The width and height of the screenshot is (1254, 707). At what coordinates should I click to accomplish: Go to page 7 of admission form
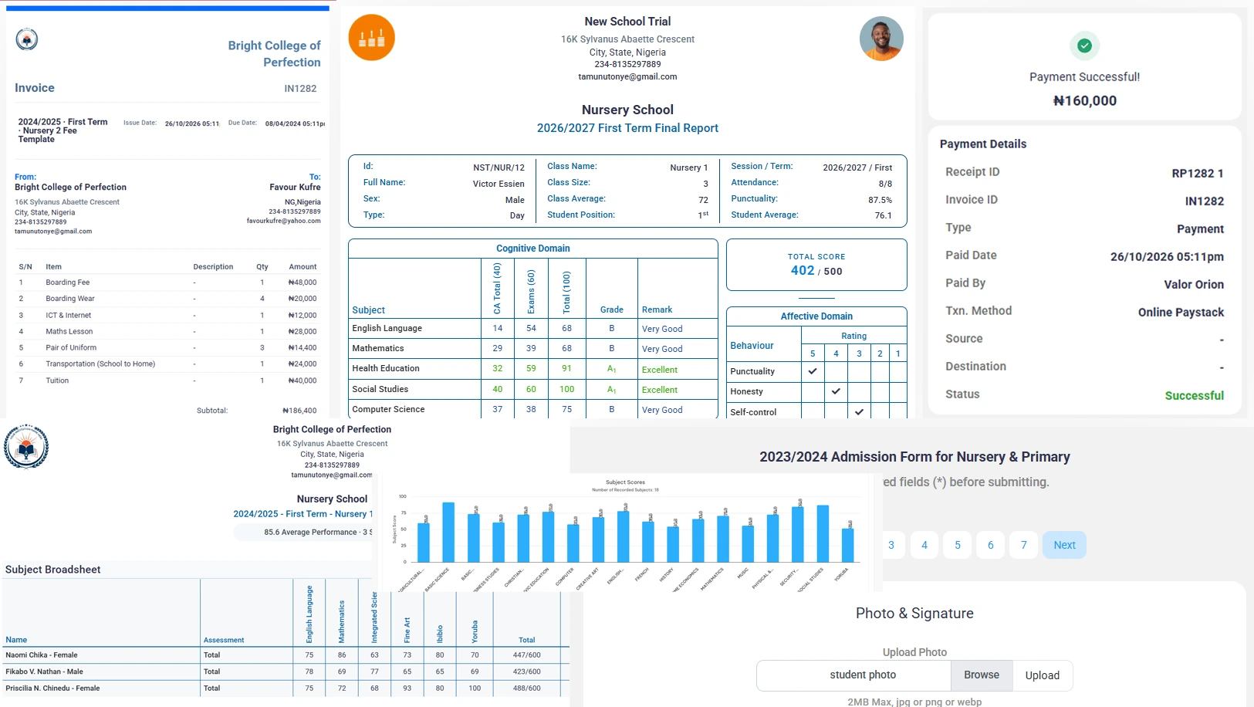(x=1024, y=545)
